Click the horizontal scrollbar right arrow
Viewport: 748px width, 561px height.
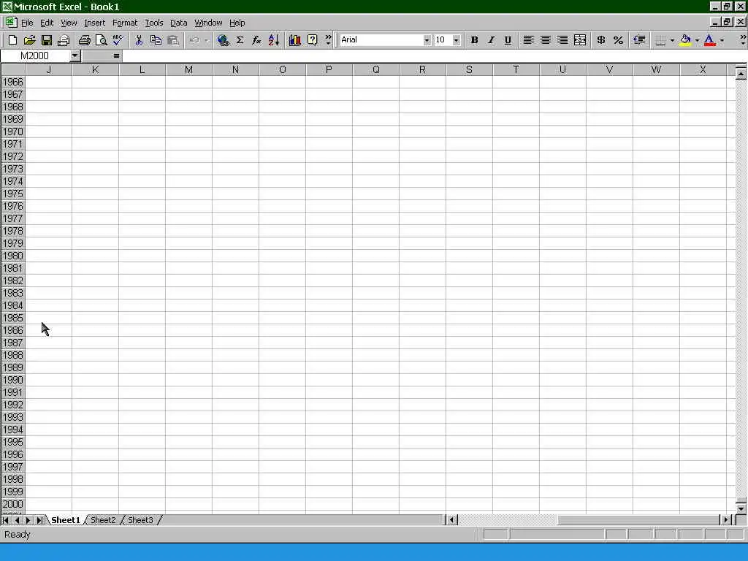tap(725, 520)
